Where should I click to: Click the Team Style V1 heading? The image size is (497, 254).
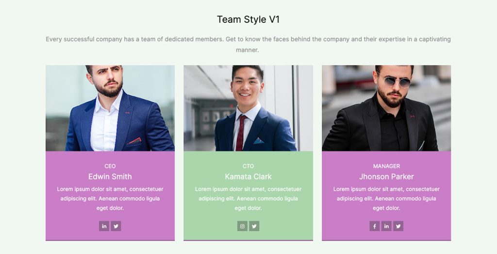click(248, 19)
